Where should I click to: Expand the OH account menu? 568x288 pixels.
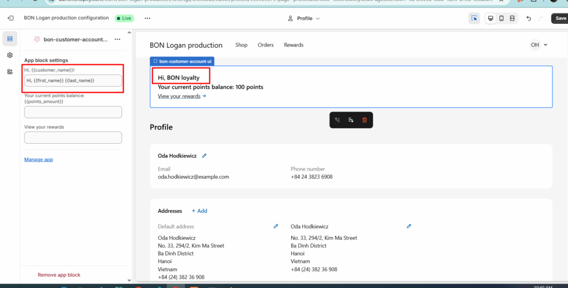(539, 45)
